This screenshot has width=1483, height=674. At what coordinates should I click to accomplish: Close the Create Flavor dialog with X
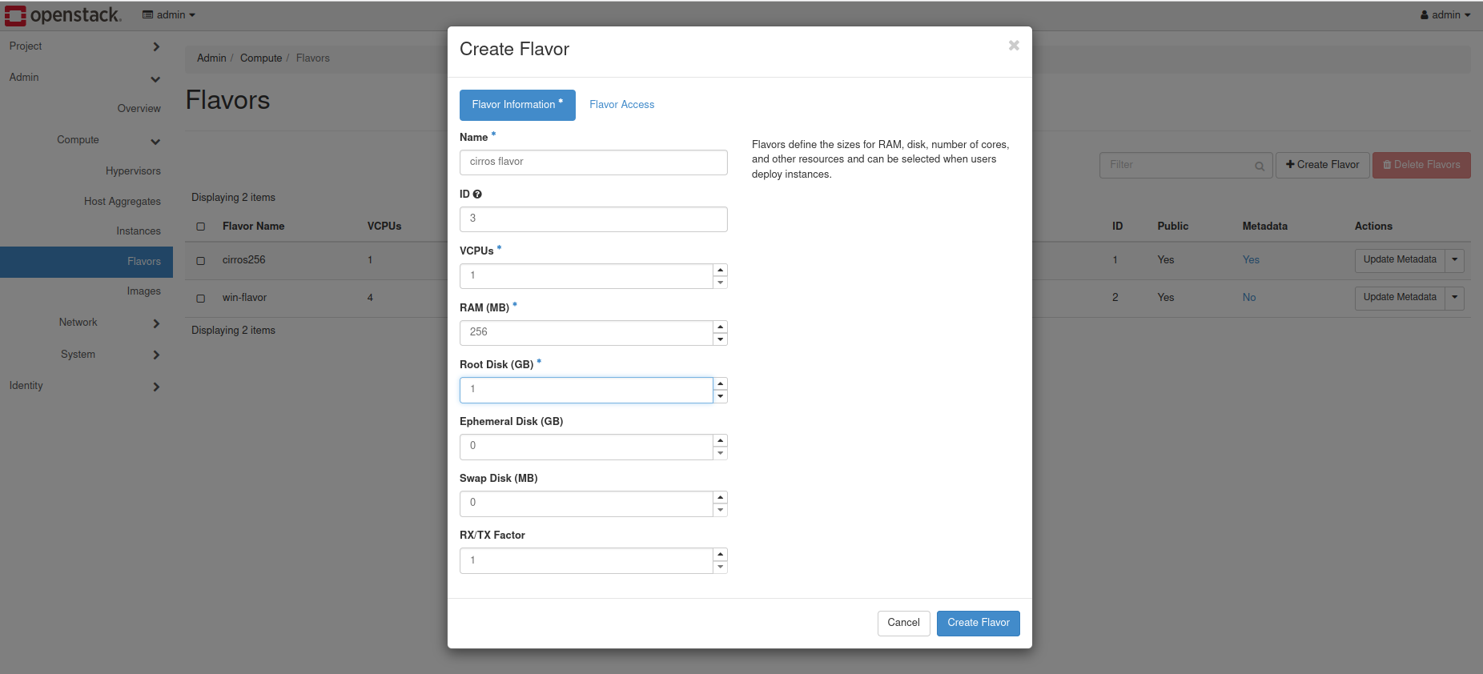point(1014,46)
